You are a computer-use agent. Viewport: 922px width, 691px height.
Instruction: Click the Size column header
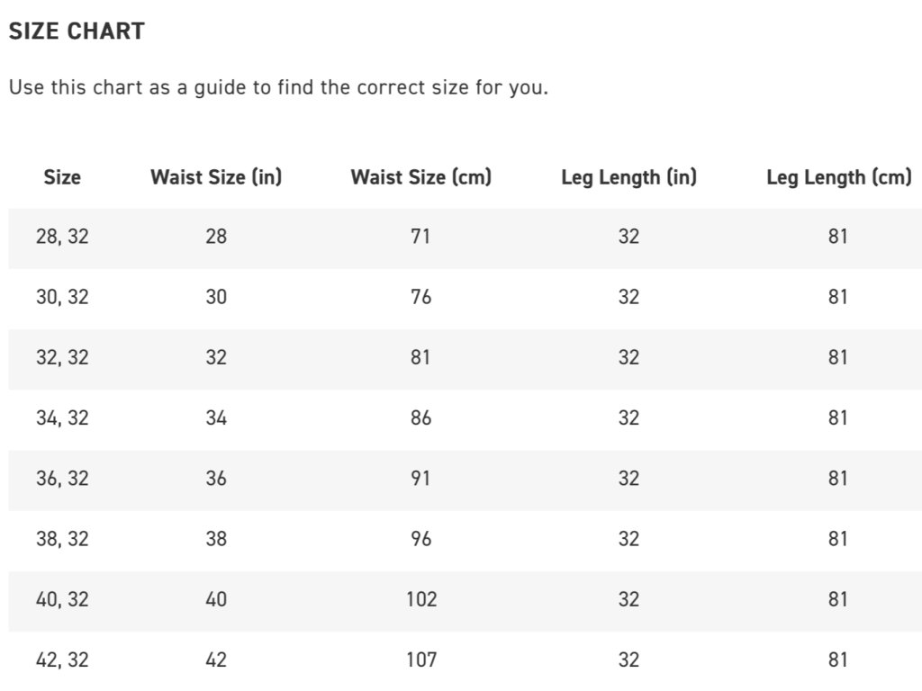click(62, 177)
